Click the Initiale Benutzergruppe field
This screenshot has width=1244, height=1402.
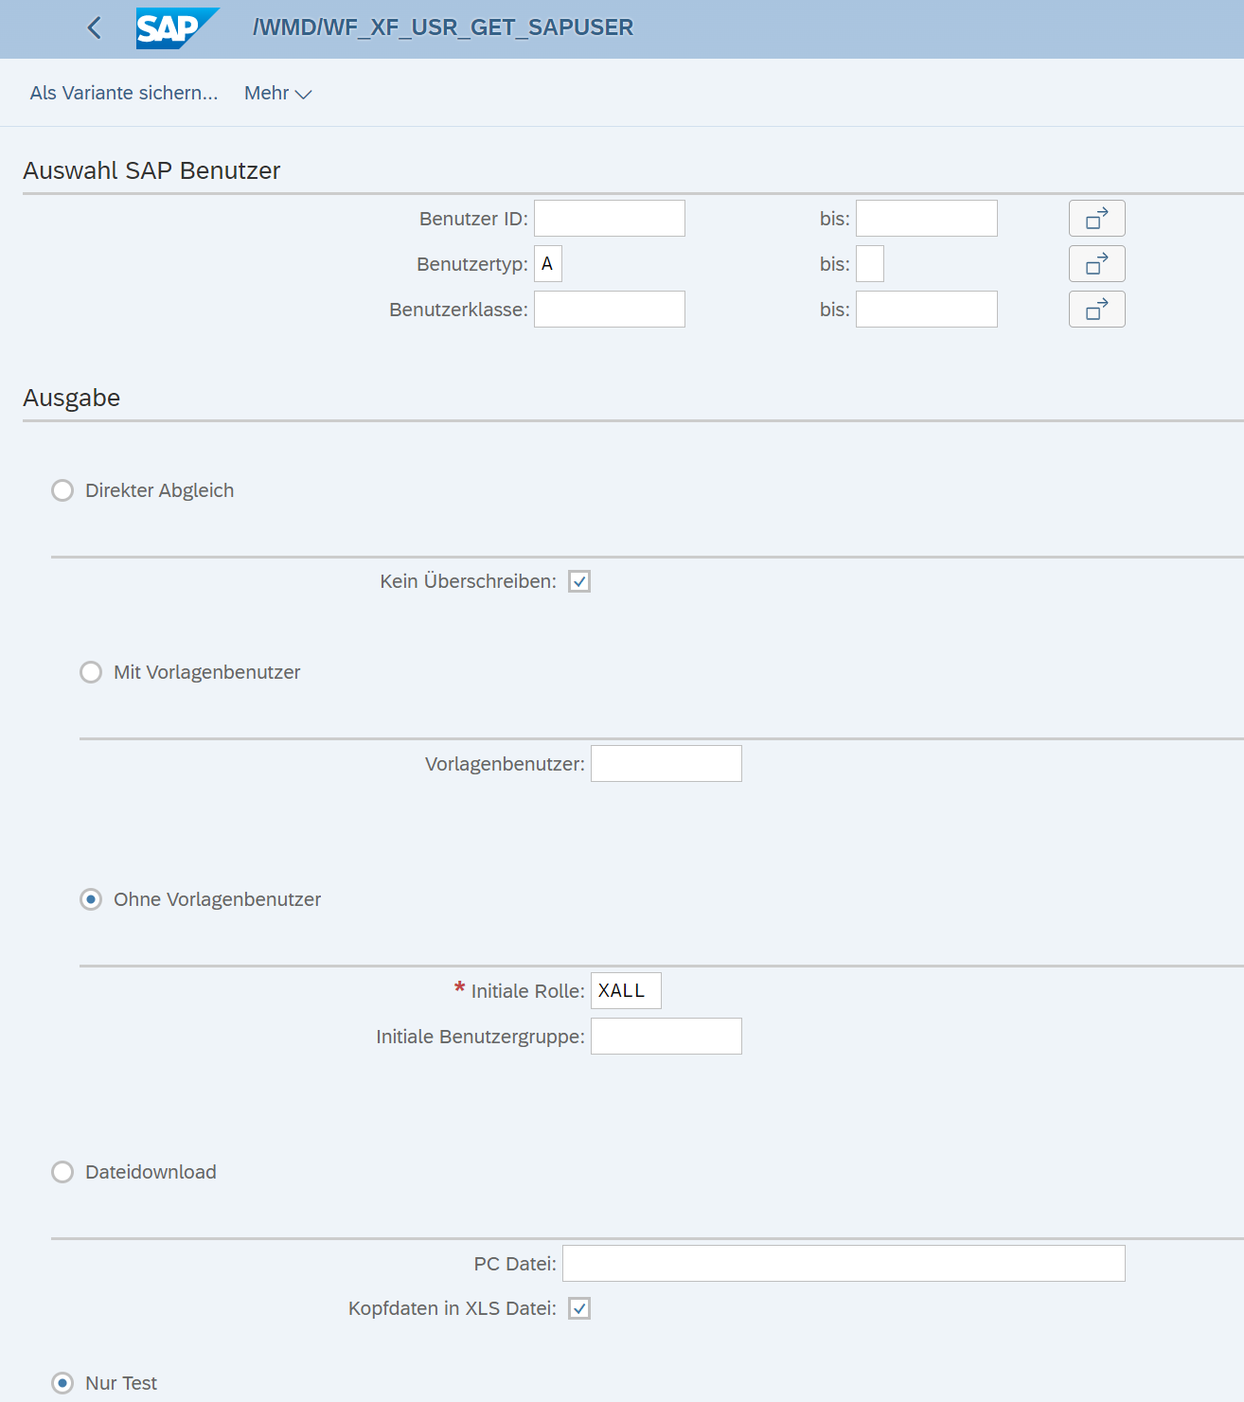click(666, 1036)
